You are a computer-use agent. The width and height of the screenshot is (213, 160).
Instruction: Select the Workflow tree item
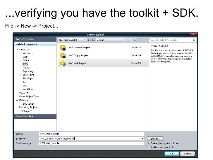[28, 89]
